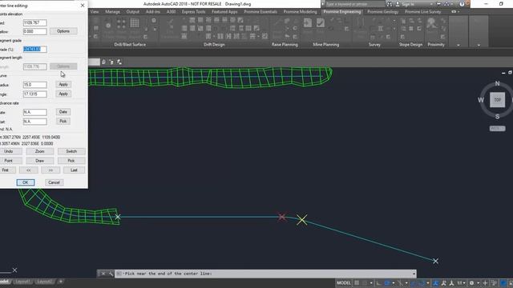
Task: Toggle auto-scale annotation in status bar
Action: pyautogui.click(x=443, y=282)
